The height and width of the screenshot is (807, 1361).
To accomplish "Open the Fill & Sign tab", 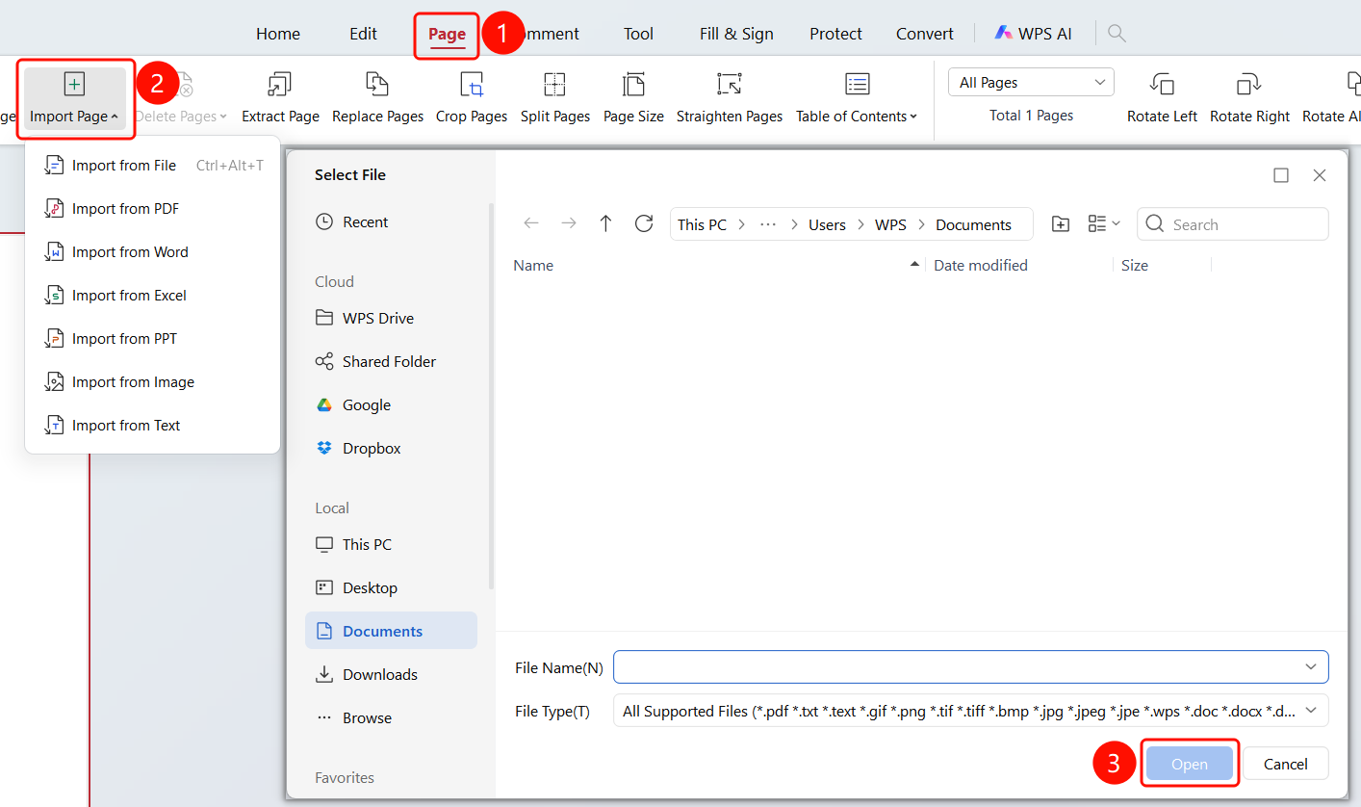I will [736, 34].
